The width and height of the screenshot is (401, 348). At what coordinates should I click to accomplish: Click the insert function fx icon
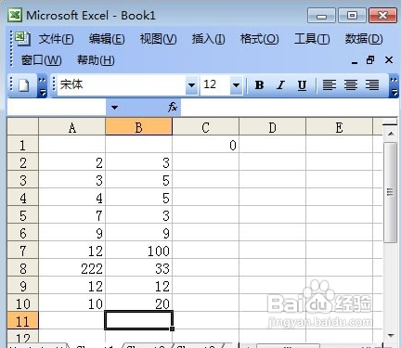tap(173, 108)
